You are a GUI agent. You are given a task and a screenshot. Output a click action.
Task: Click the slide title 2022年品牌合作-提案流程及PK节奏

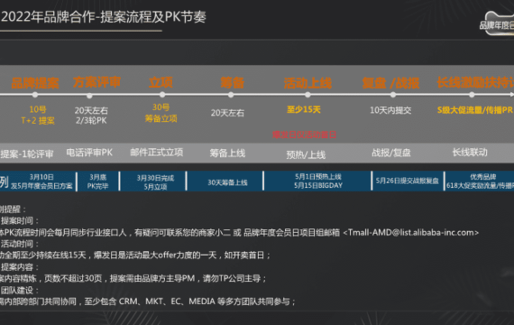[104, 17]
